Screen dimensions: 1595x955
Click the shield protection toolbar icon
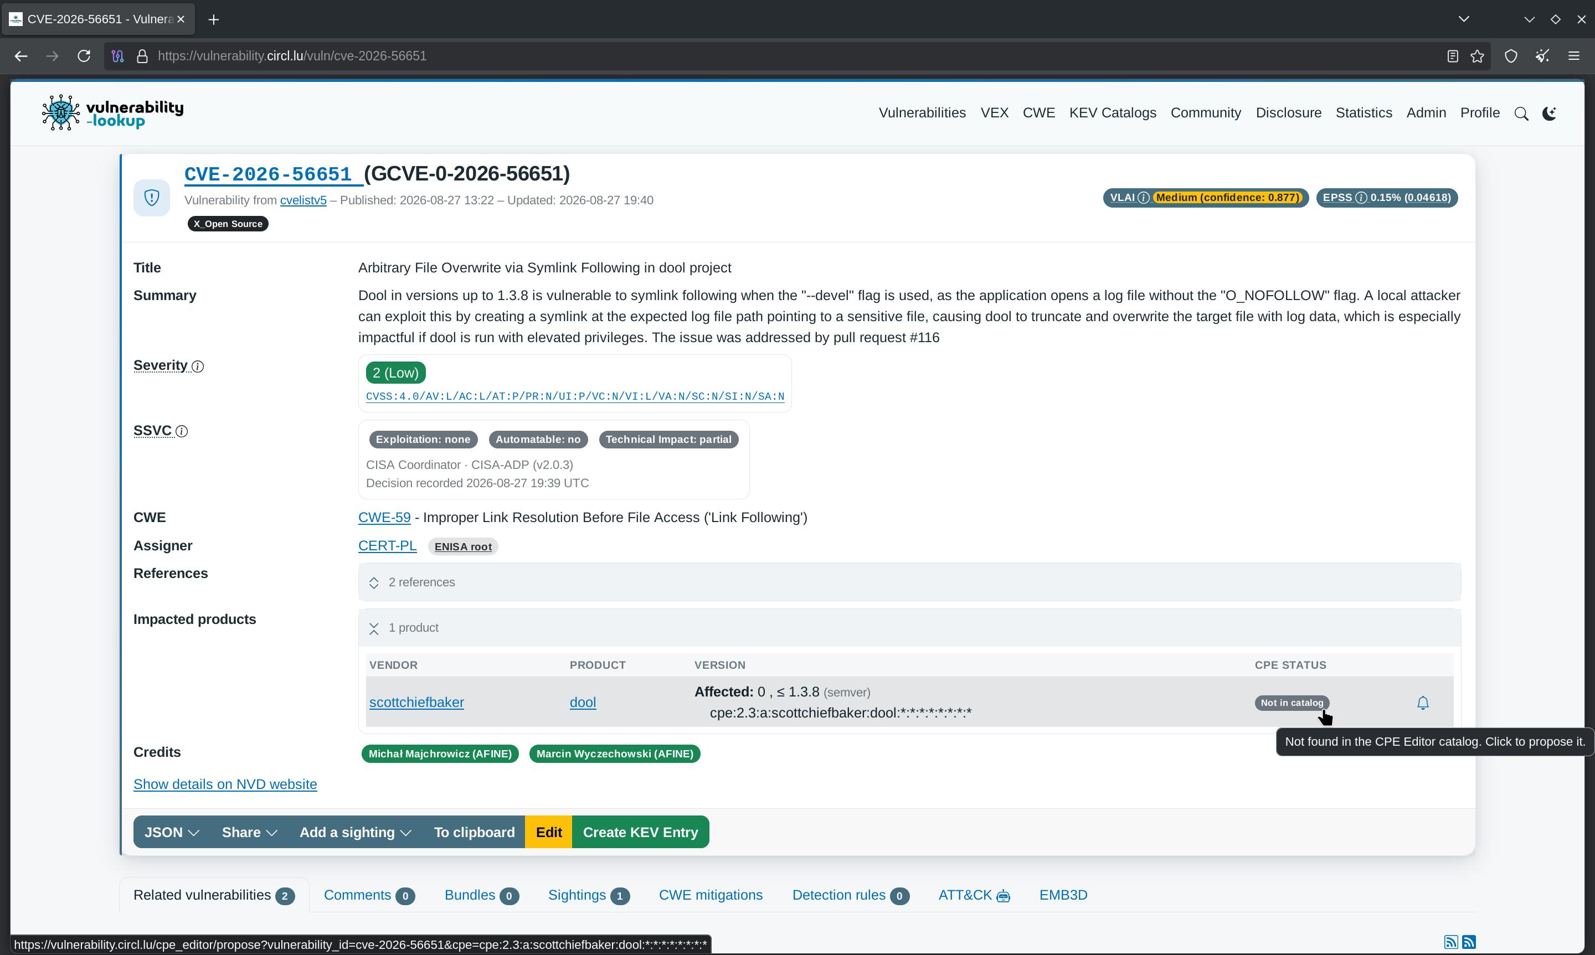click(1511, 56)
